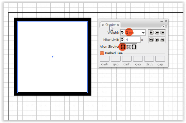Image resolution: width=186 pixels, height=123 pixels.
Task: Close the Stroke tab
Action: (118, 25)
